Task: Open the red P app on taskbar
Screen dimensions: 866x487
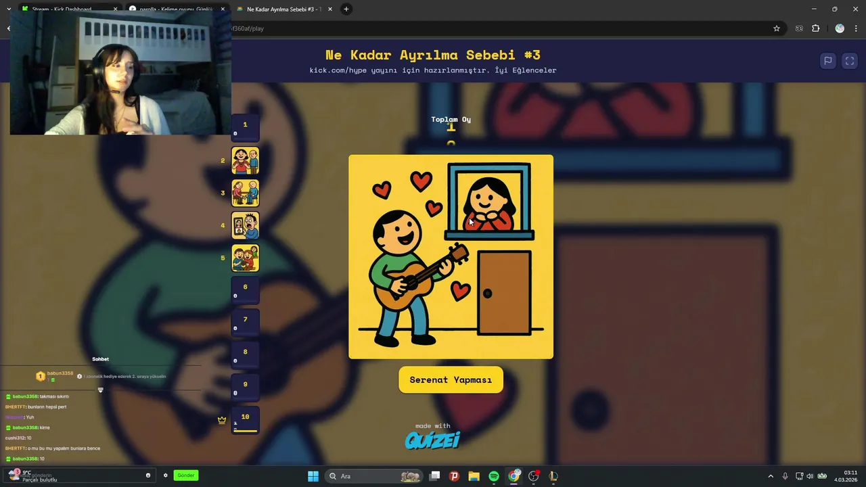Action: pyautogui.click(x=454, y=476)
